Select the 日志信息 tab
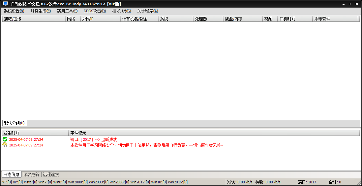The width and height of the screenshot is (362, 186). (12, 174)
